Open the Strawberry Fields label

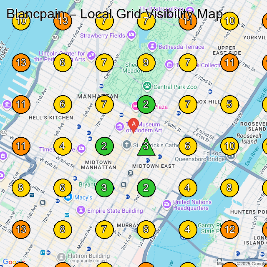[x=103, y=35]
